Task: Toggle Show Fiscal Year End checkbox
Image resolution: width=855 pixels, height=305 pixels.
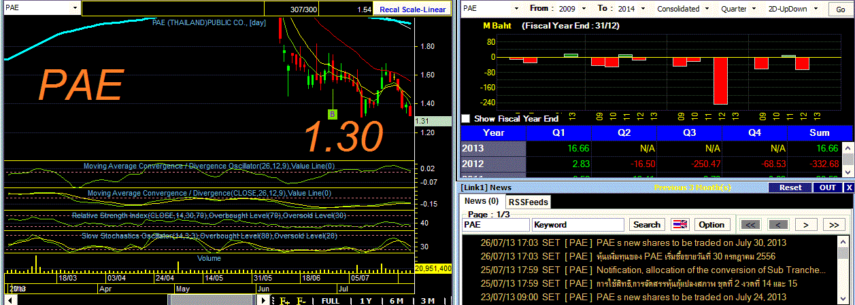Action: coord(466,118)
